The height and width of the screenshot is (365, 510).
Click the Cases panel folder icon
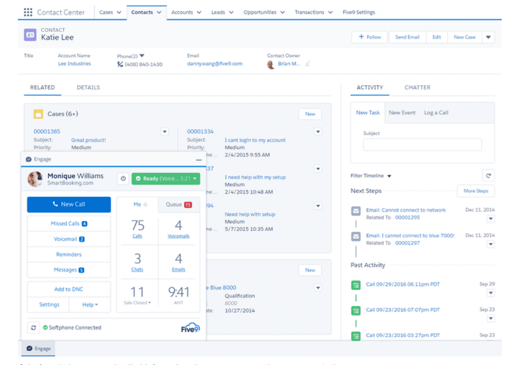pos(38,114)
